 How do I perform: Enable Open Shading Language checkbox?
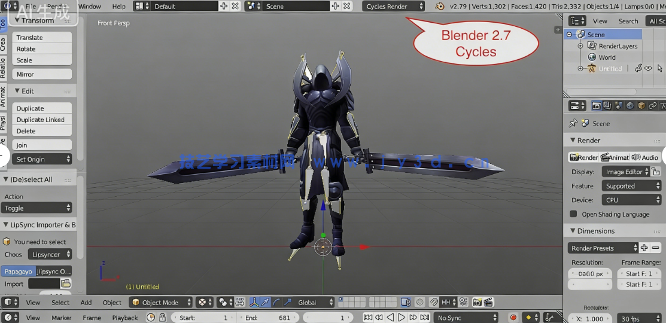(573, 214)
